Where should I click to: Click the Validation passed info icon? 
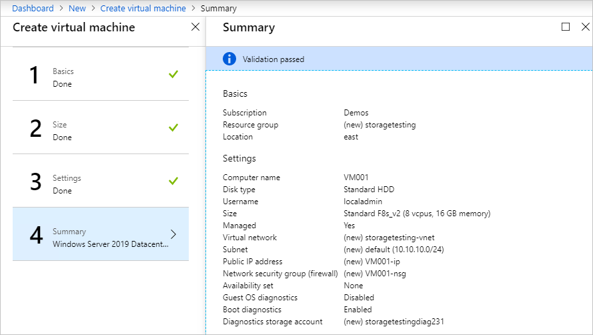tap(229, 59)
